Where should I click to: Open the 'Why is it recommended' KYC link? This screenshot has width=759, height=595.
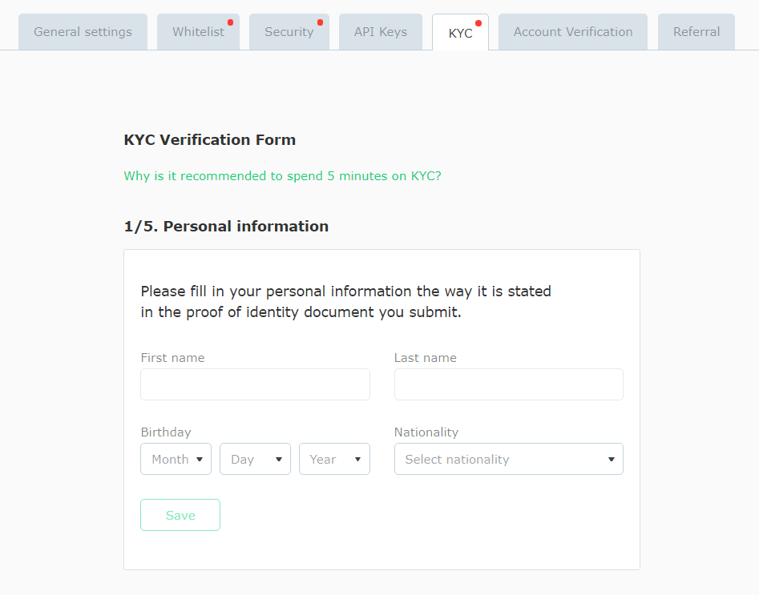282,176
